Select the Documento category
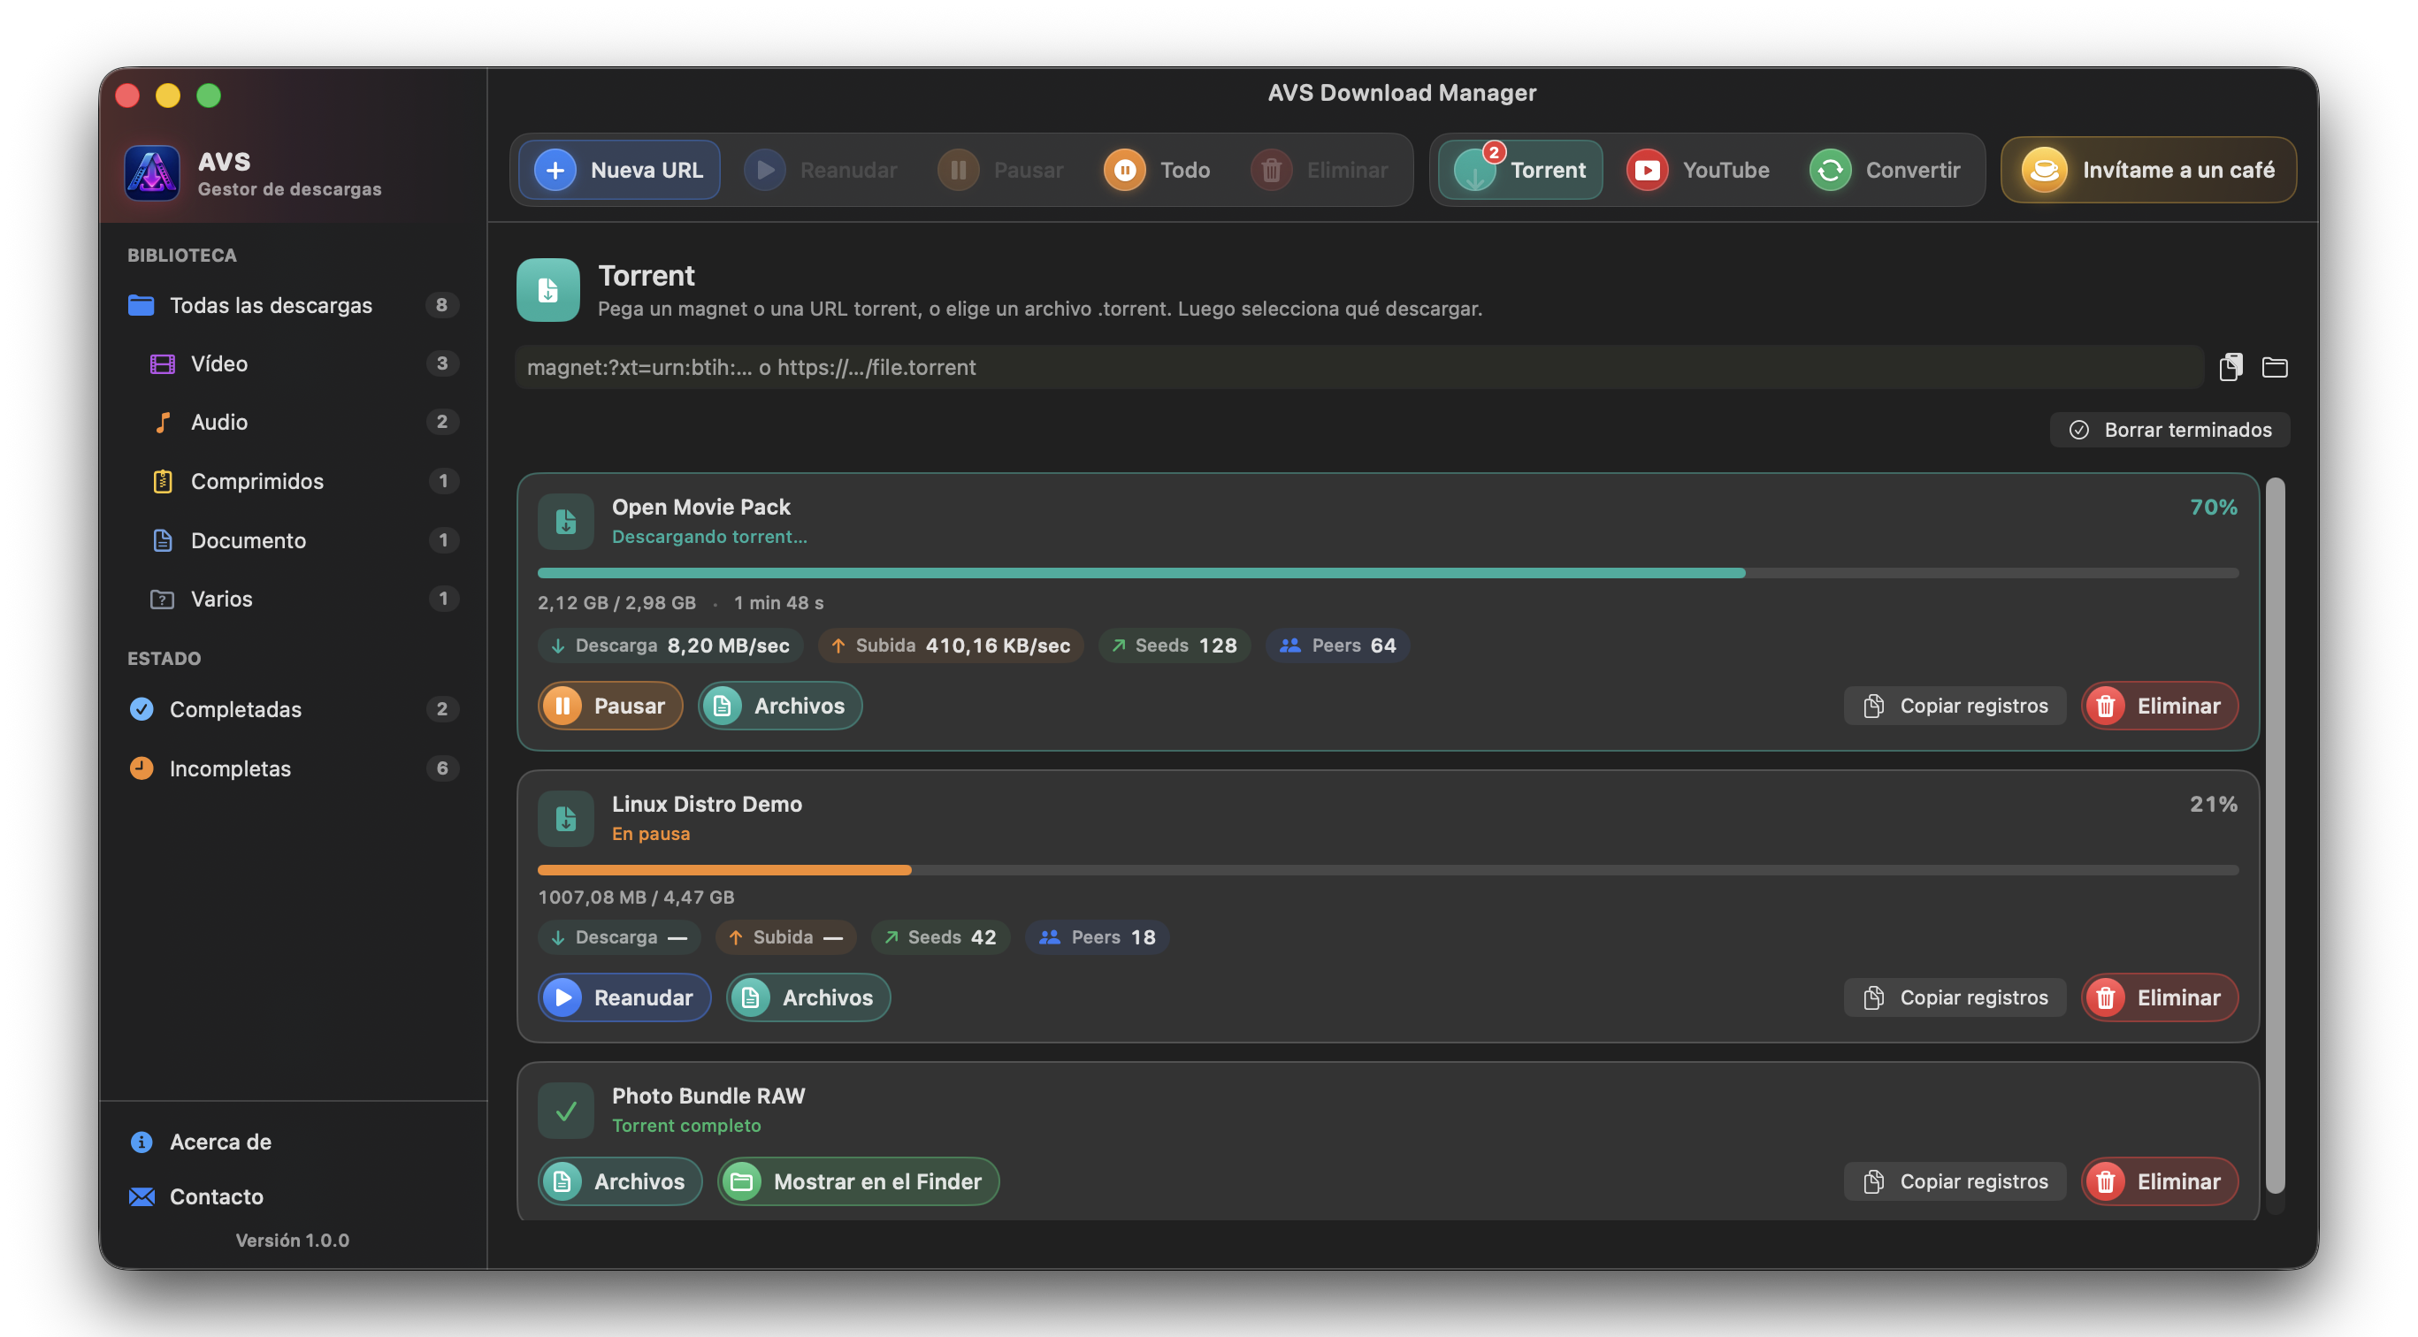This screenshot has width=2418, height=1337. click(x=293, y=540)
